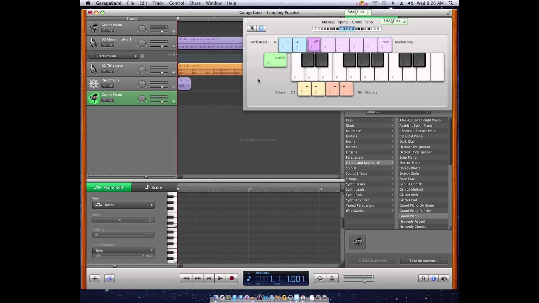
Task: Collapse automation for 03 Messa...ottle 1 track
Action: coord(173,46)
